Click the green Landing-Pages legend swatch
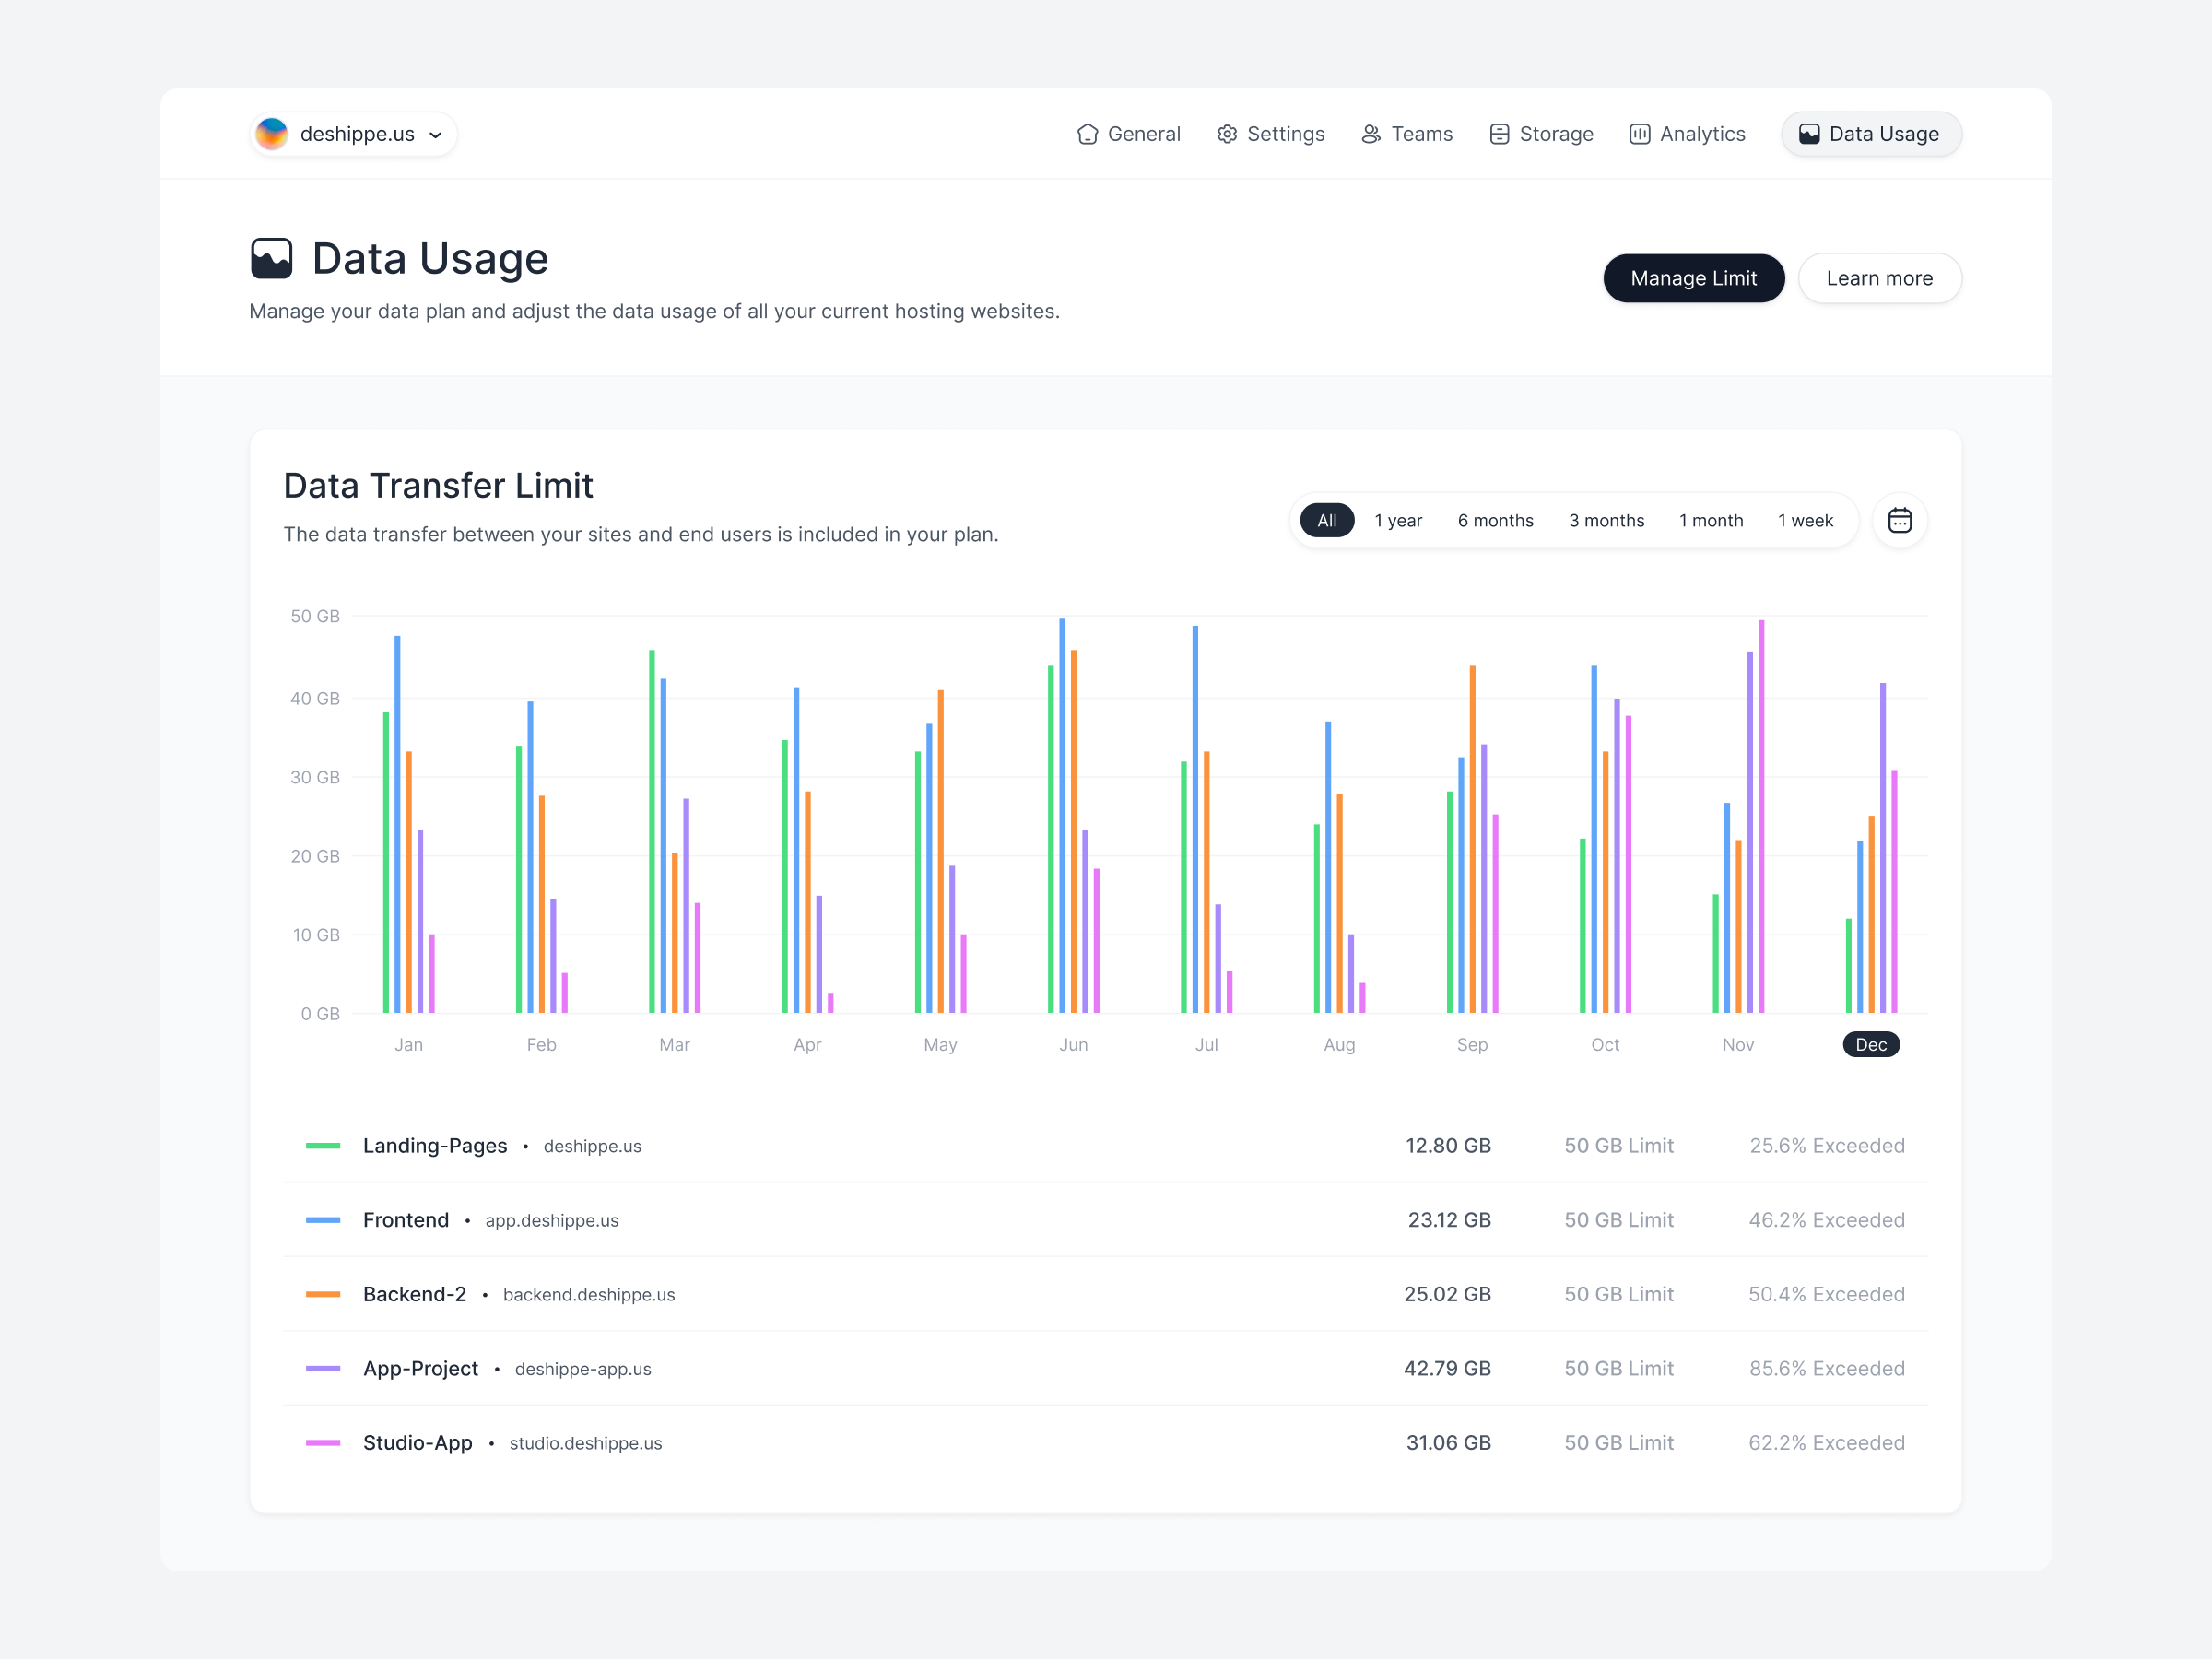Image resolution: width=2212 pixels, height=1659 pixels. pyautogui.click(x=323, y=1146)
